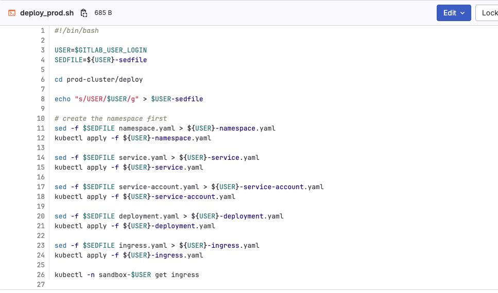Image resolution: width=498 pixels, height=293 pixels.
Task: Select line number 8 link
Action: pos(43,99)
